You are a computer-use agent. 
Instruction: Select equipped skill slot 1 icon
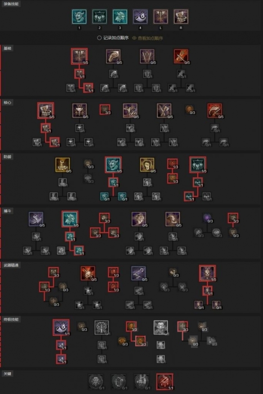79,17
